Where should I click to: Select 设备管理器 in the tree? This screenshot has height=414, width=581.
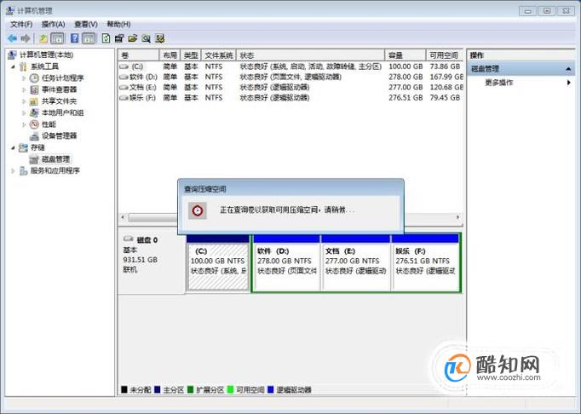click(59, 136)
